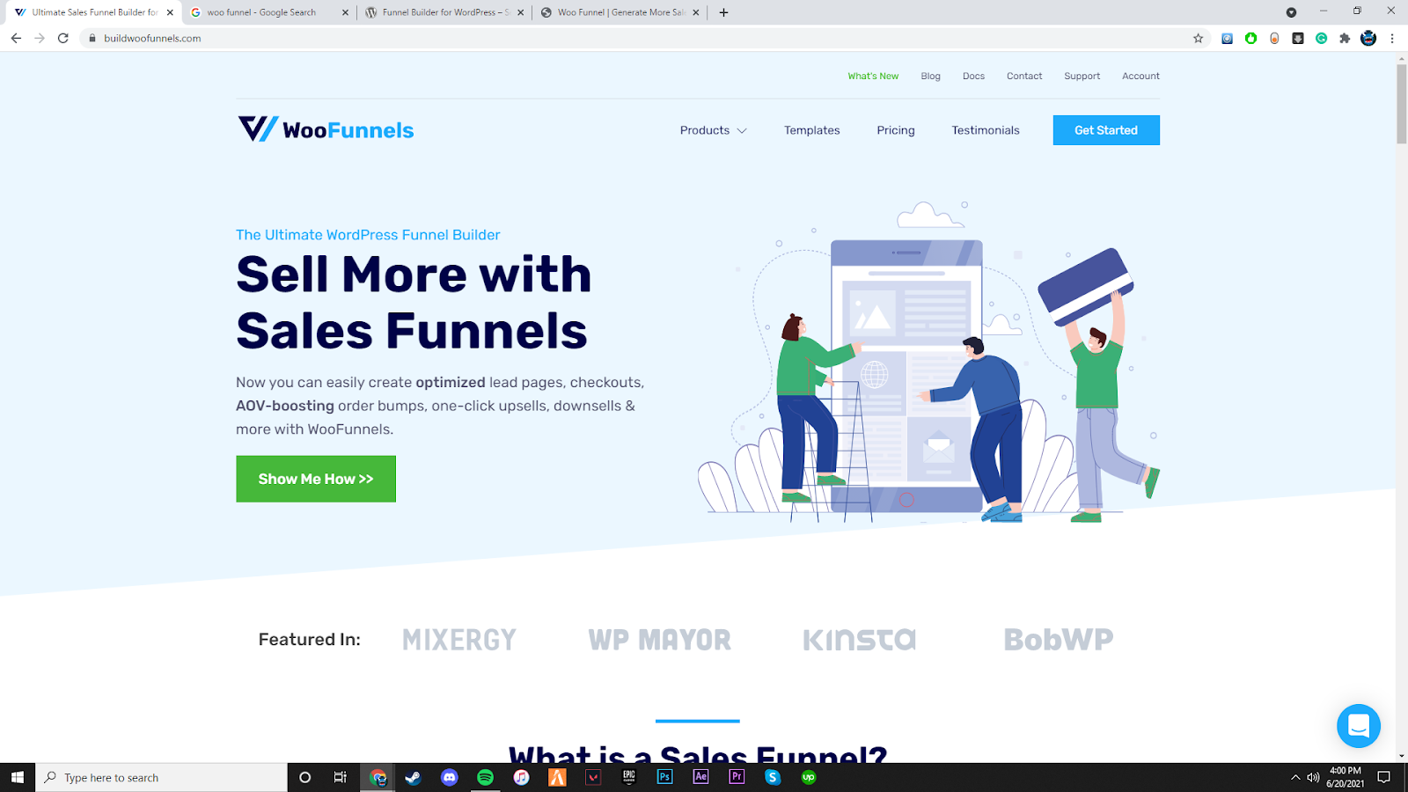Image resolution: width=1408 pixels, height=792 pixels.
Task: Bookmark this page with the star icon
Action: (1198, 38)
